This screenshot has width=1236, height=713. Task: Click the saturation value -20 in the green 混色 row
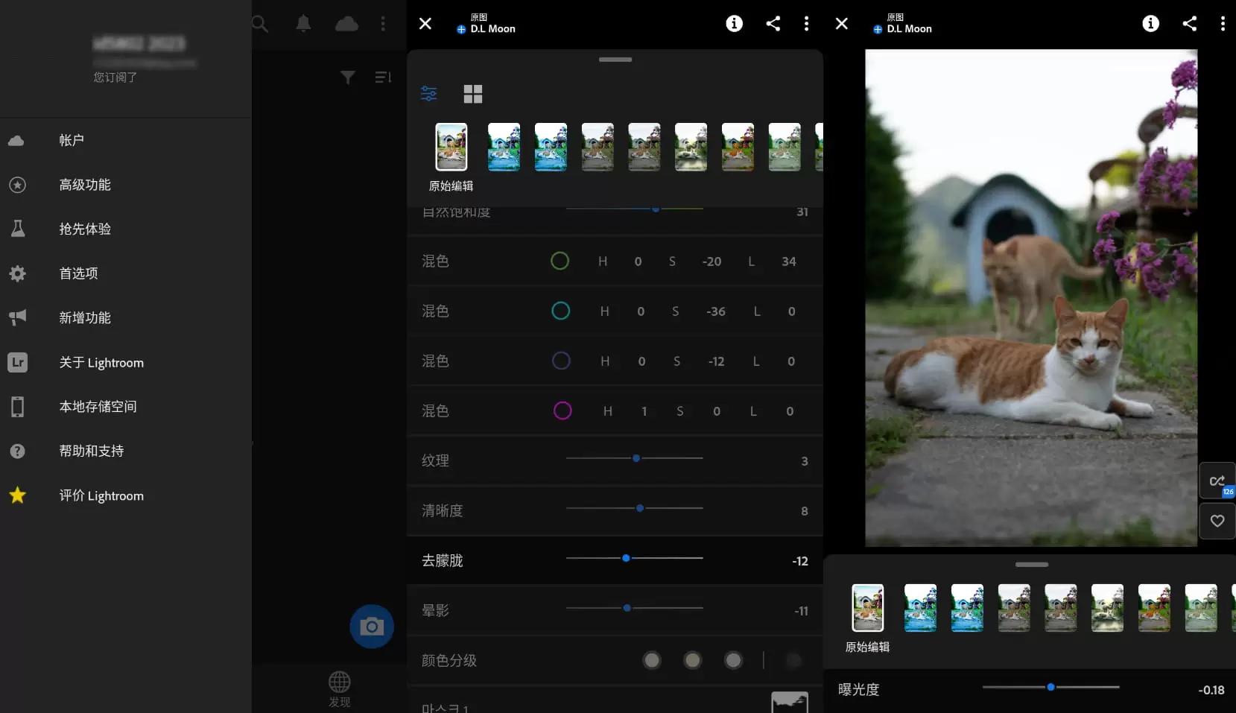pyautogui.click(x=712, y=262)
